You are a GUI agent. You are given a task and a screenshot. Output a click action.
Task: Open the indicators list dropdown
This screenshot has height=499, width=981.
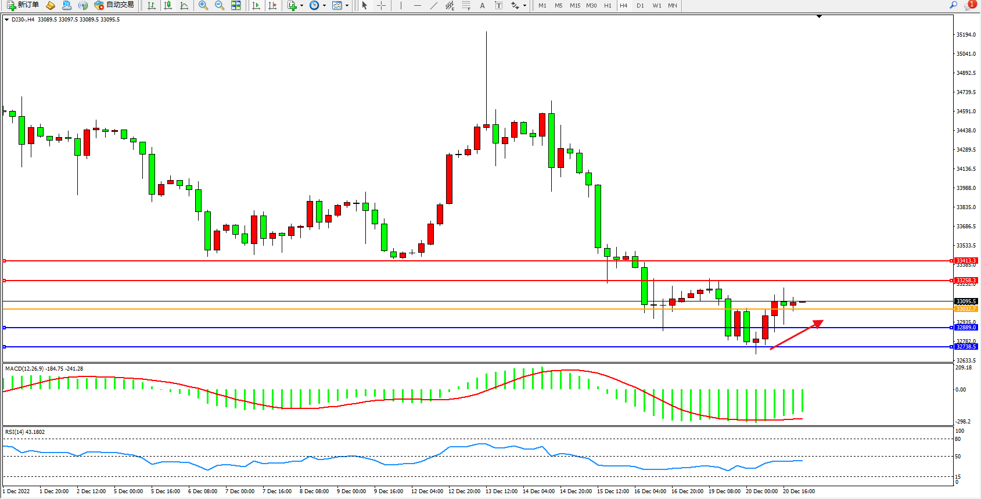tap(301, 5)
